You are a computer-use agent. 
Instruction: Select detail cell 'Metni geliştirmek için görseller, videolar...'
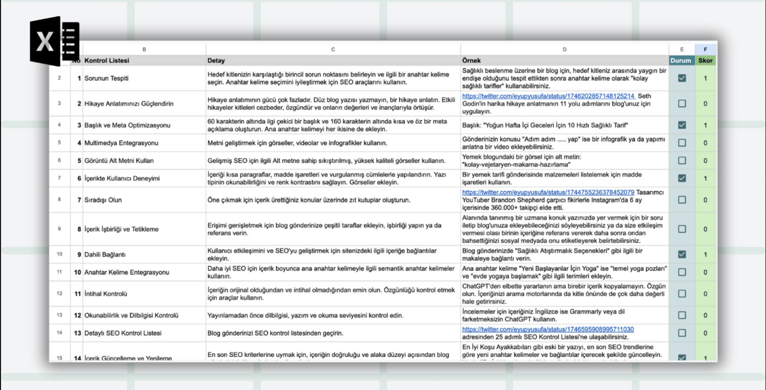coord(333,143)
